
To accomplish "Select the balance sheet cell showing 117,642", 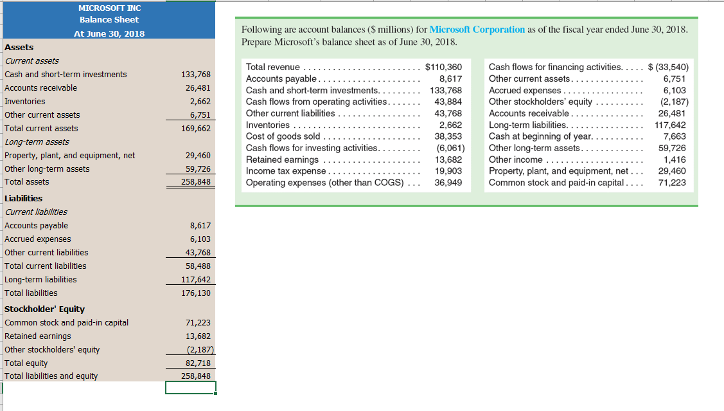I will [x=196, y=280].
